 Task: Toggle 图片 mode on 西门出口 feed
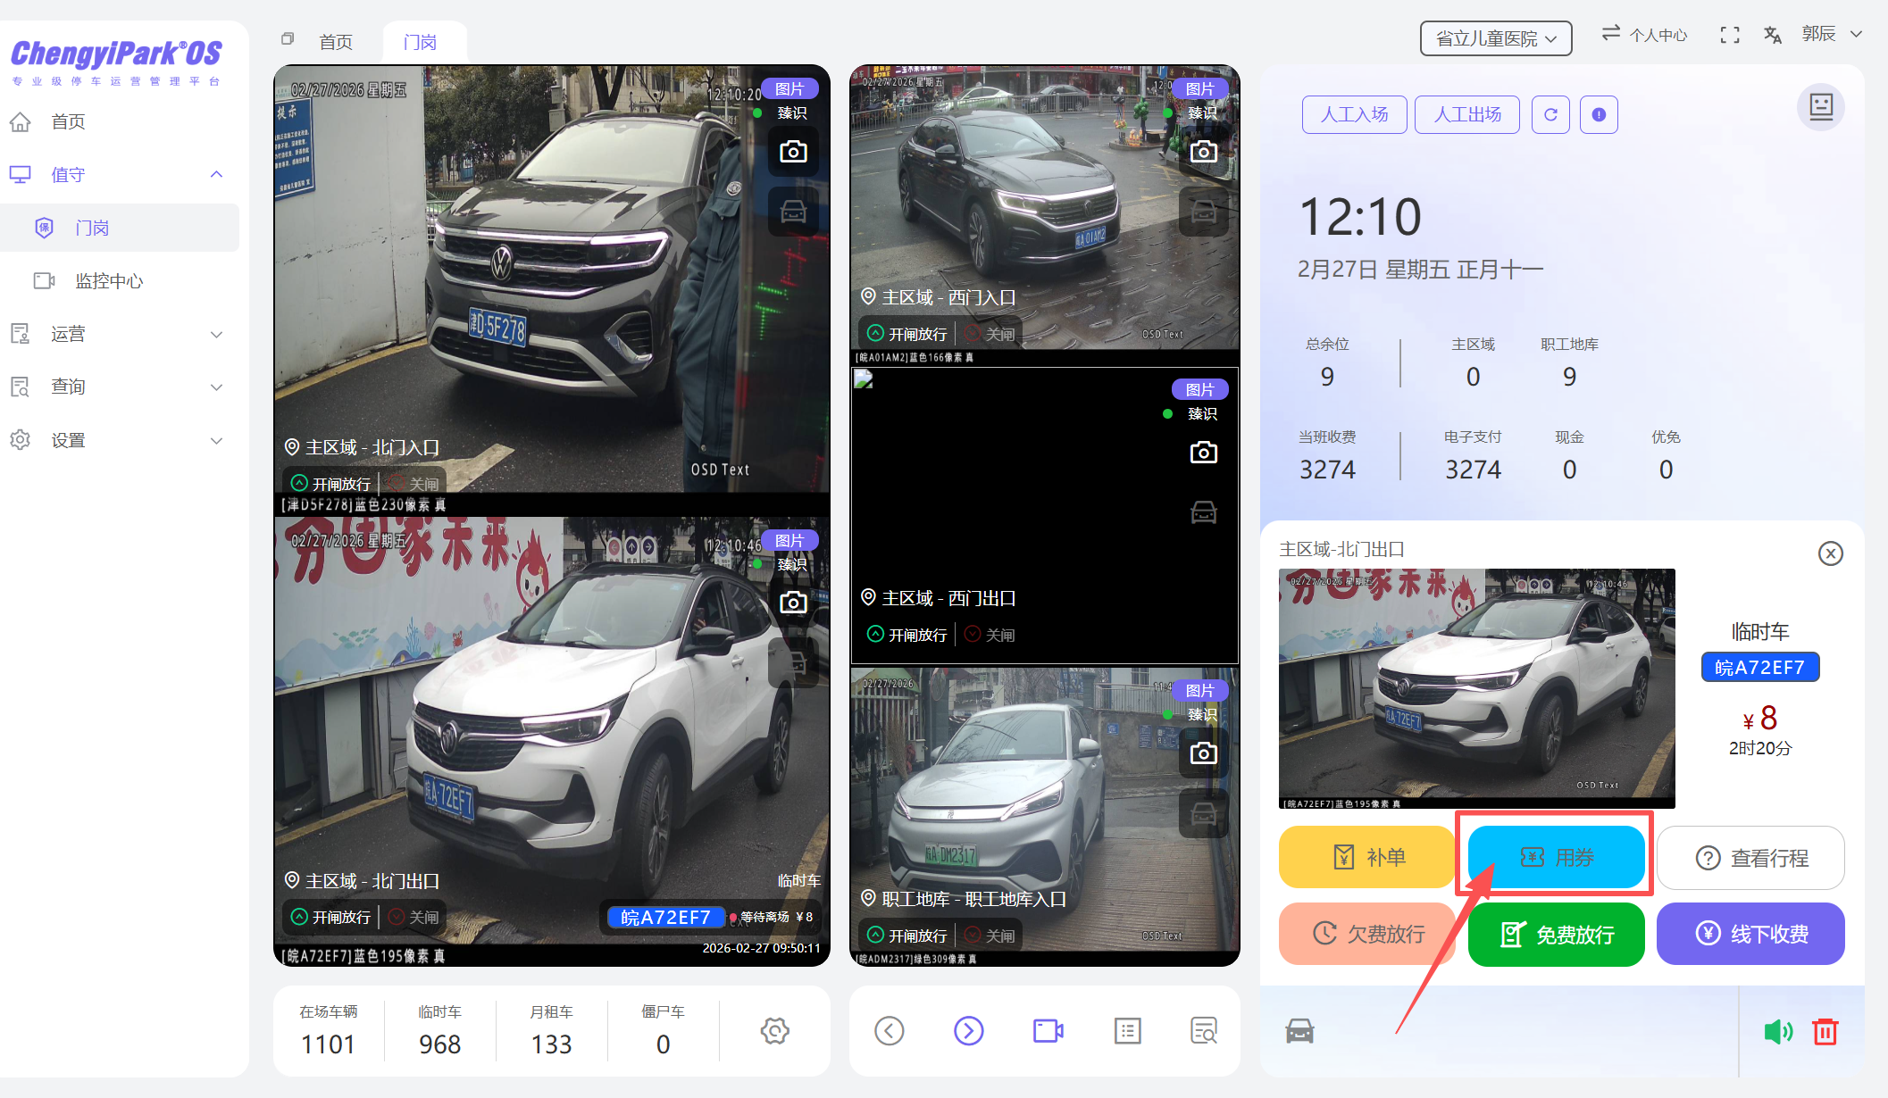click(1199, 389)
